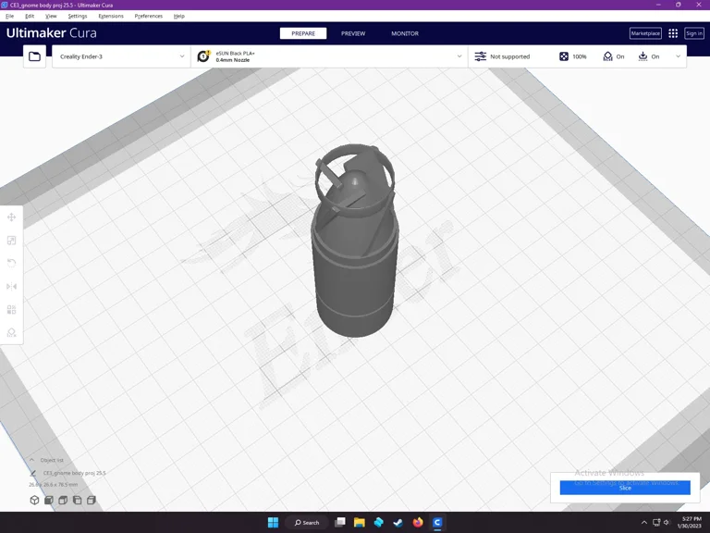Select the Mirror tool

click(x=12, y=286)
